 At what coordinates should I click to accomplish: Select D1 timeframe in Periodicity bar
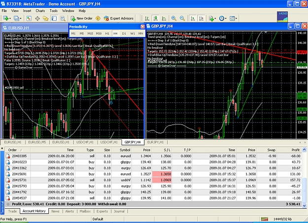pyautogui.click(x=124, y=33)
